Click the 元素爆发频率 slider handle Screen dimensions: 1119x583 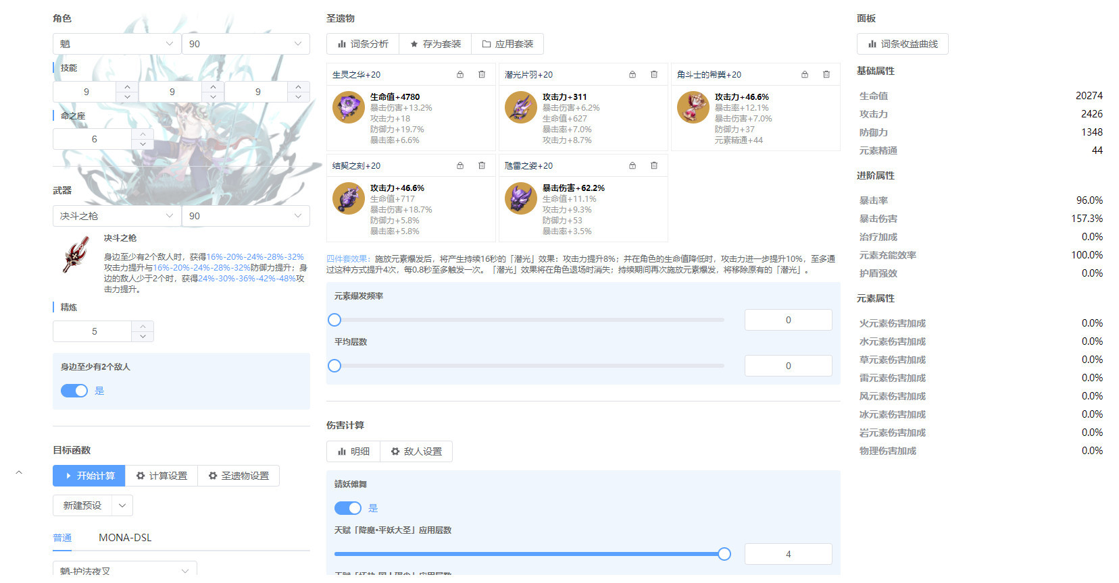tap(334, 320)
